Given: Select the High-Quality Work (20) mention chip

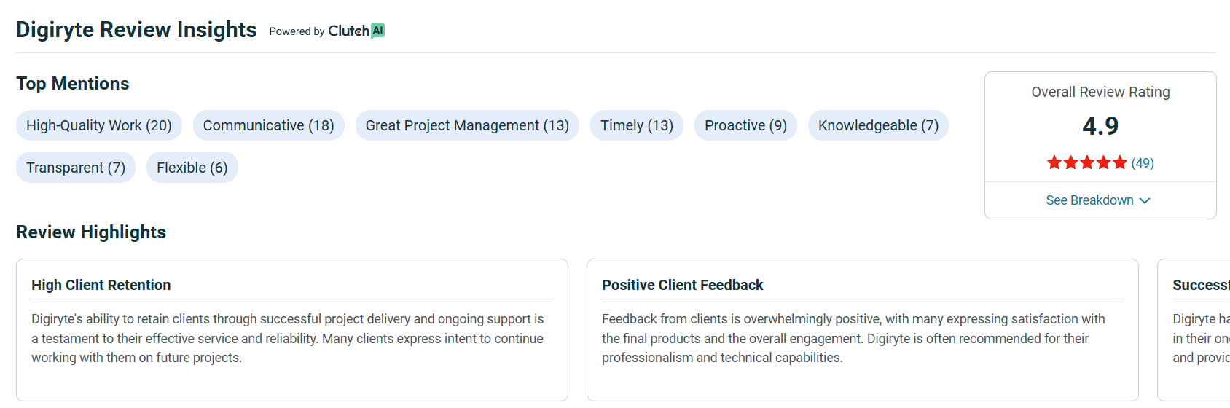Looking at the screenshot, I should coord(99,125).
